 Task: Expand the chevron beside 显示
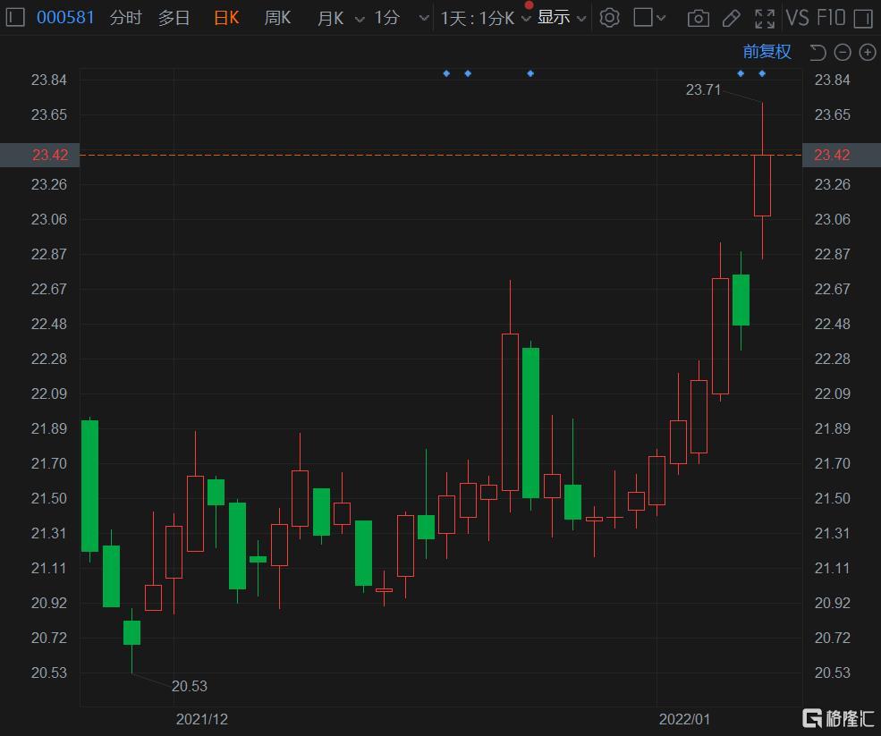tap(581, 19)
